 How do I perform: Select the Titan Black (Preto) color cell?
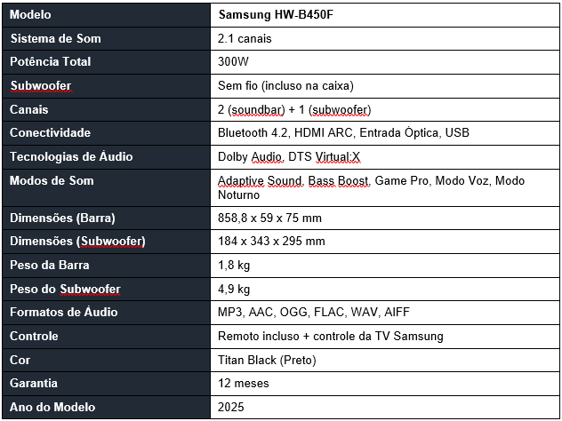click(x=384, y=360)
